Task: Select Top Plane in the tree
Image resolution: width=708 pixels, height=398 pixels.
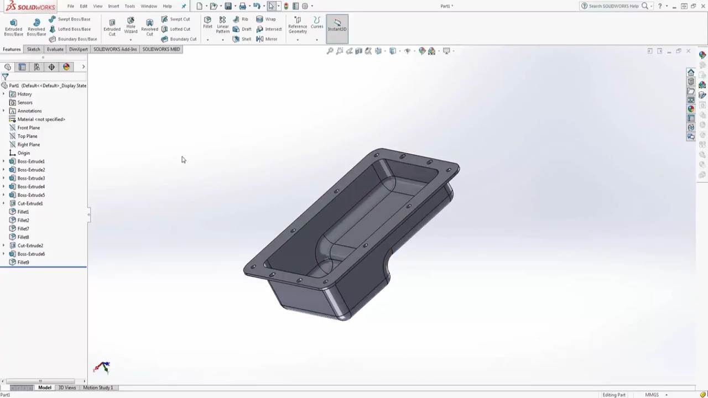Action: (27, 136)
